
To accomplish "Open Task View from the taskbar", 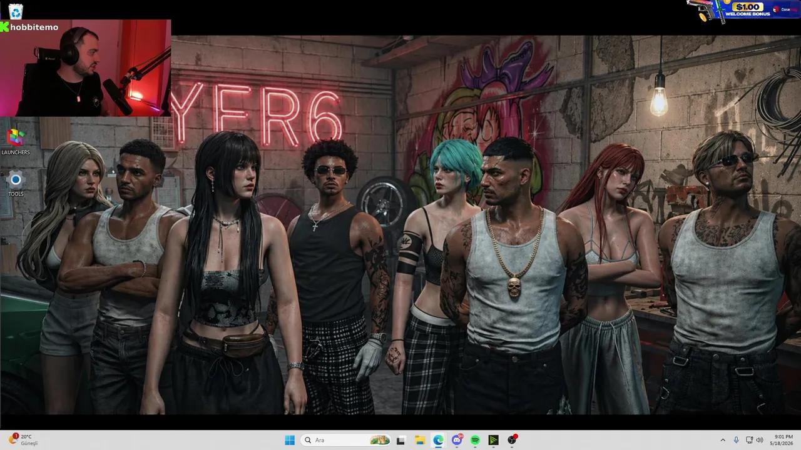I will coord(401,440).
